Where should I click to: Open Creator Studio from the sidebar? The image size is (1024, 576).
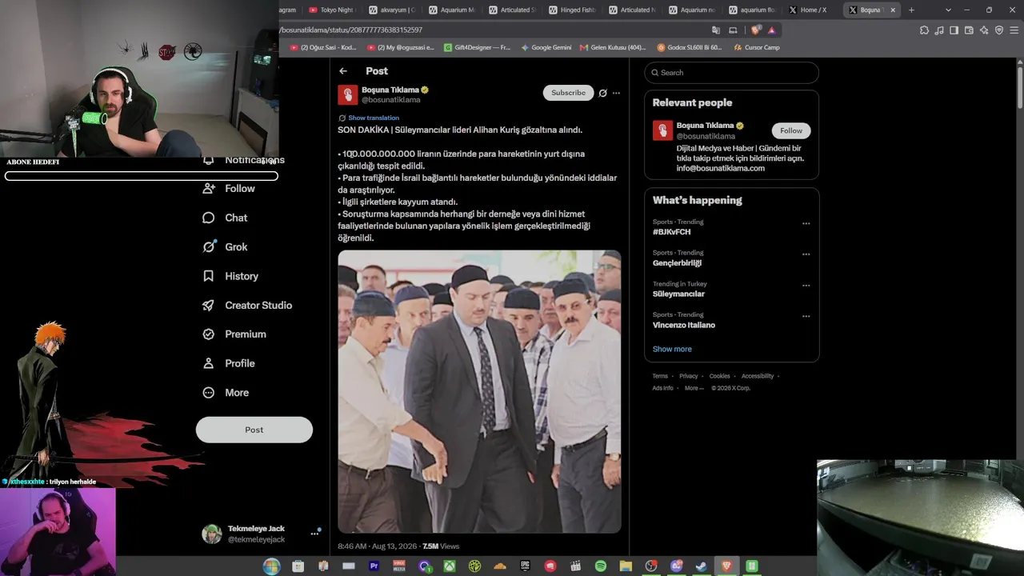click(247, 306)
